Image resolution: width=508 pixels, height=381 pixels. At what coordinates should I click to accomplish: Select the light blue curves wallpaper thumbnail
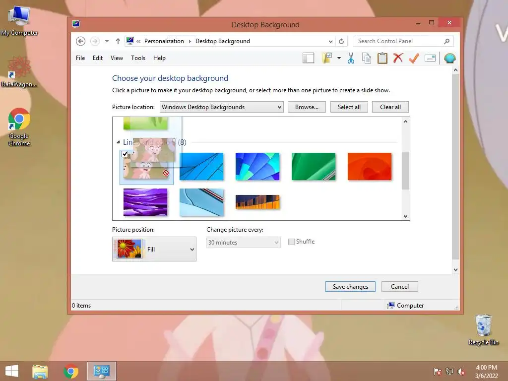(x=201, y=202)
